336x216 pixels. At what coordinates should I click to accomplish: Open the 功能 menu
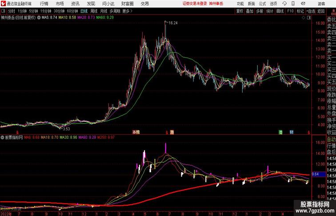240,4
